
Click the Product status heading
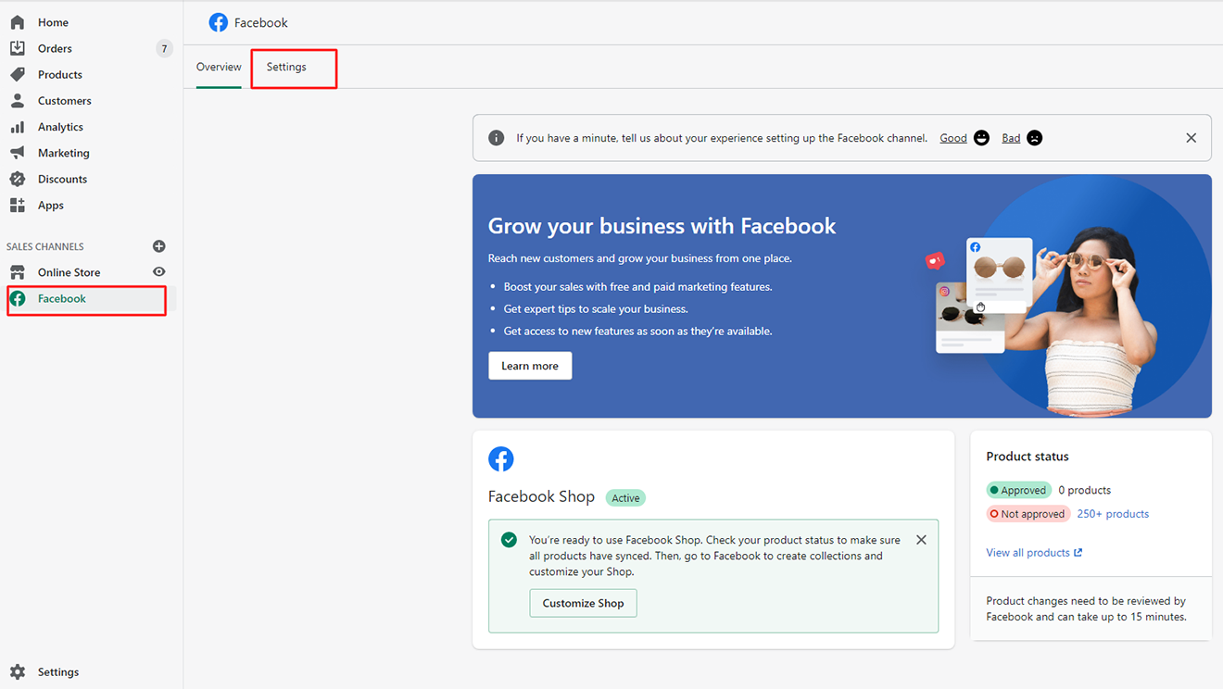(1028, 457)
